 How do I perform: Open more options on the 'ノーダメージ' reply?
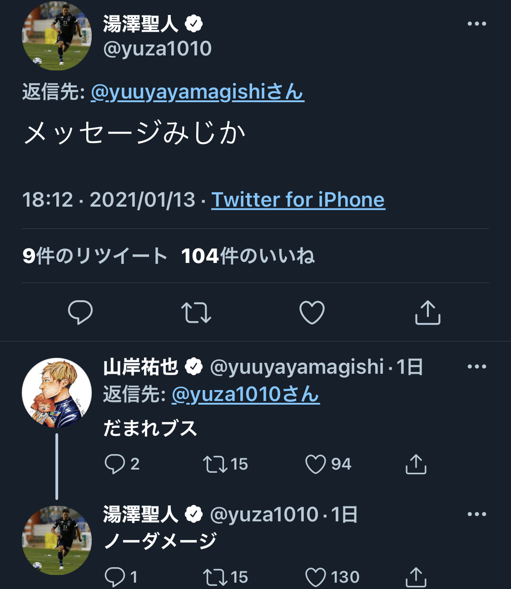pyautogui.click(x=476, y=515)
